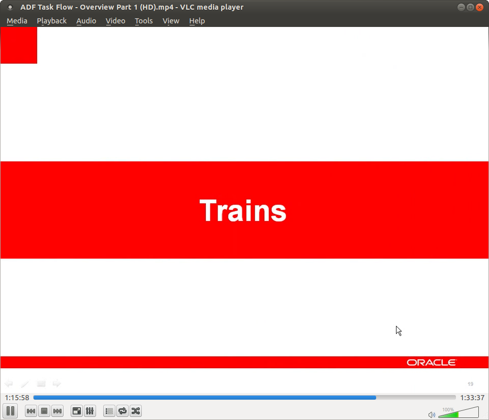Toggle random shuffle playback
Image resolution: width=489 pixels, height=420 pixels.
click(x=135, y=411)
